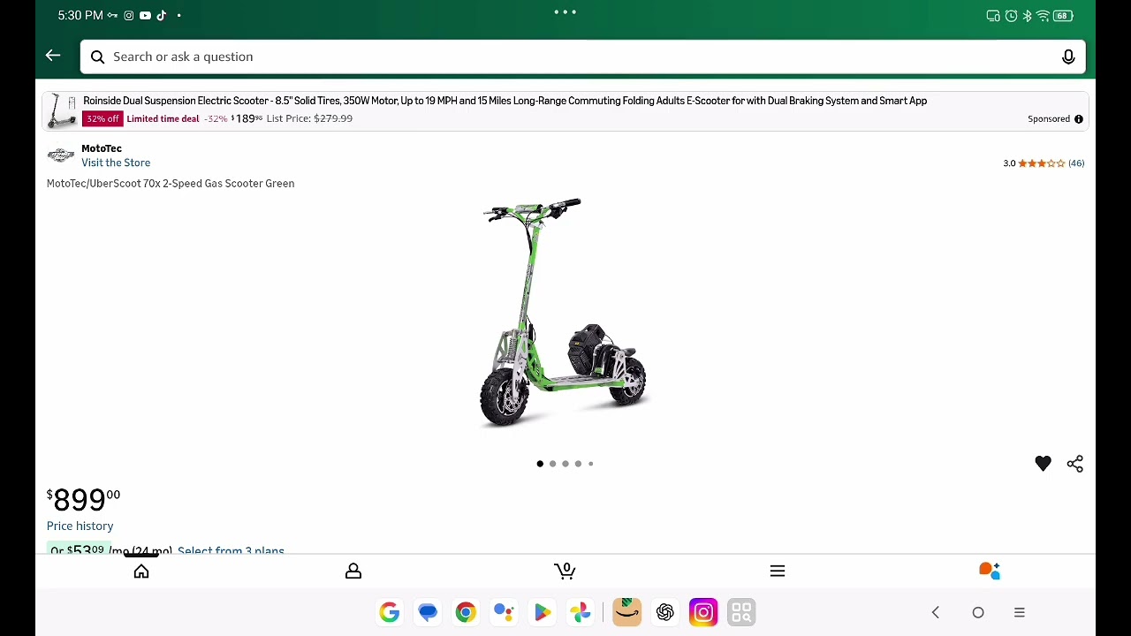Tap the back arrow beside search bar
This screenshot has height=636, width=1131.
coord(53,57)
